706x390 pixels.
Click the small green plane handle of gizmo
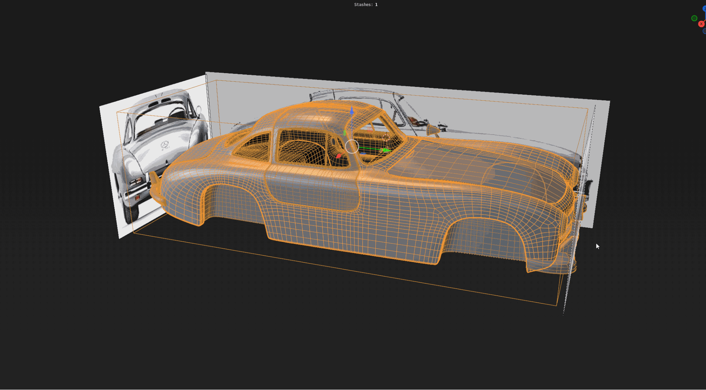click(x=345, y=133)
